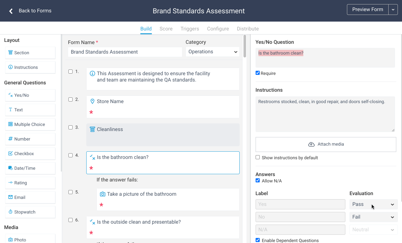
Task: Click camera icon on bathroom picture item
Action: [102, 194]
